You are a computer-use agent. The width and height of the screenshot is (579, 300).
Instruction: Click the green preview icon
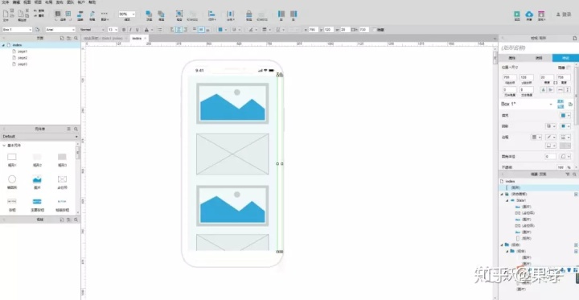(517, 14)
